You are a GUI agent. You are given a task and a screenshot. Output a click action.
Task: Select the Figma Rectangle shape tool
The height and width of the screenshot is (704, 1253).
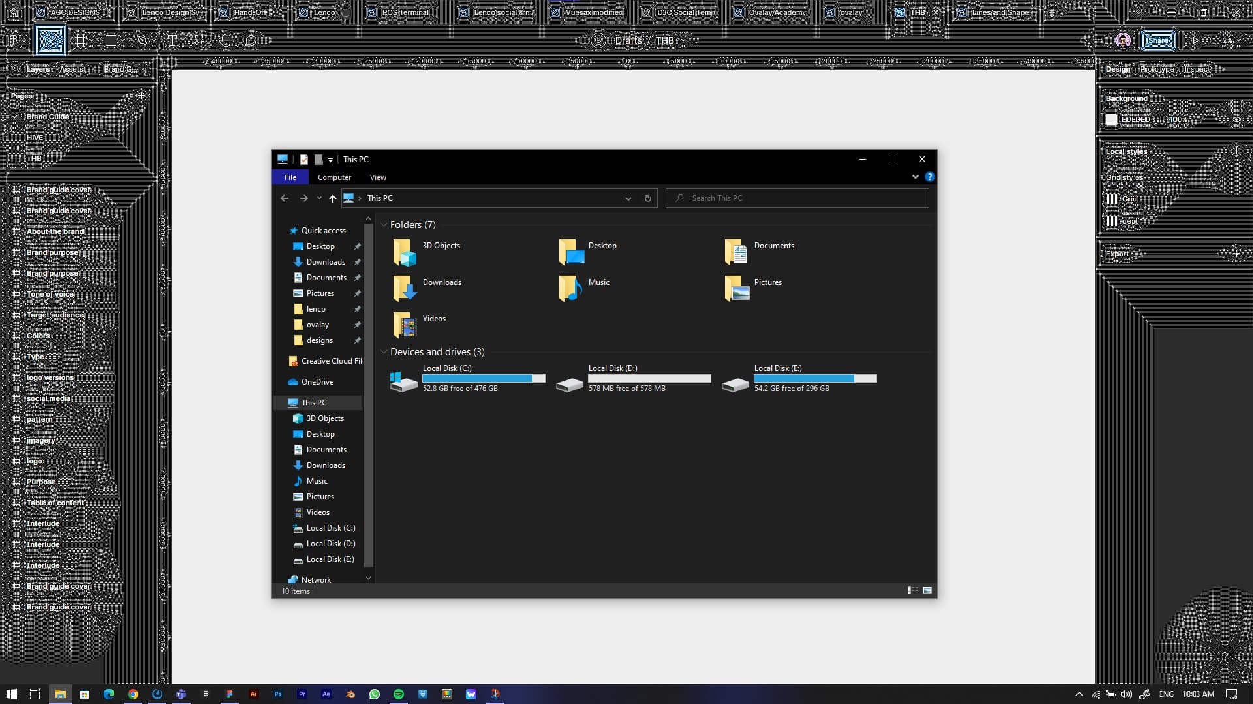click(x=111, y=40)
